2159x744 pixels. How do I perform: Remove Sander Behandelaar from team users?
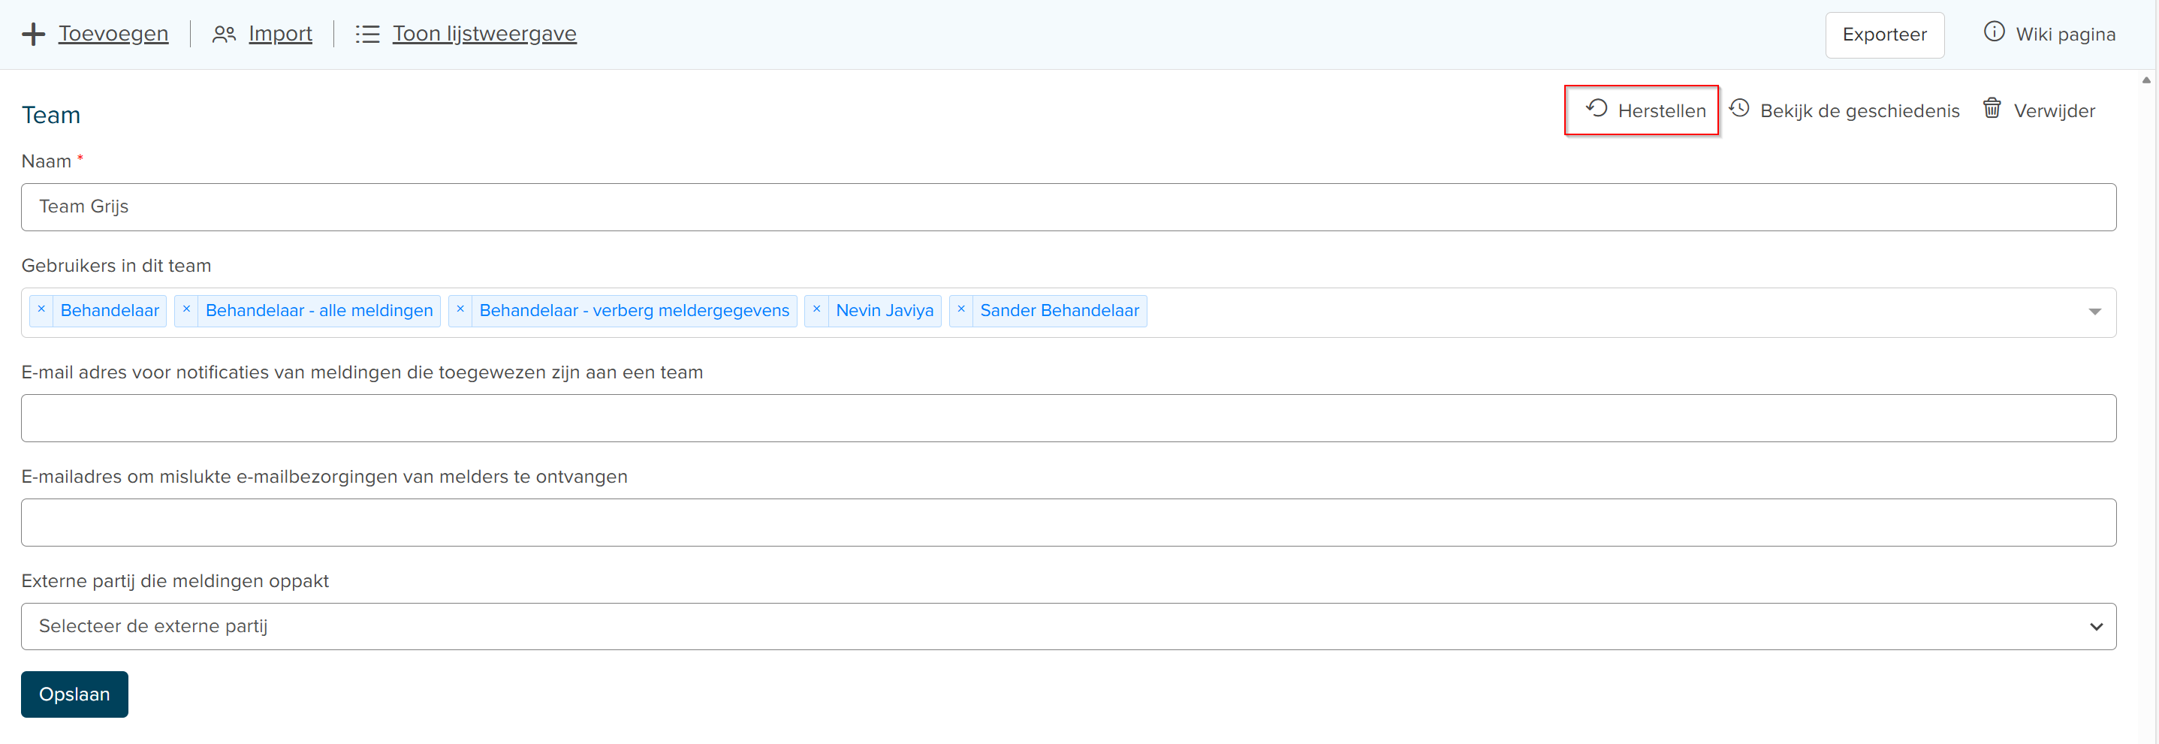(x=961, y=310)
